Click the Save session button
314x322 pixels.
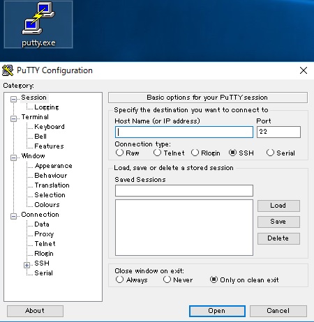click(278, 222)
